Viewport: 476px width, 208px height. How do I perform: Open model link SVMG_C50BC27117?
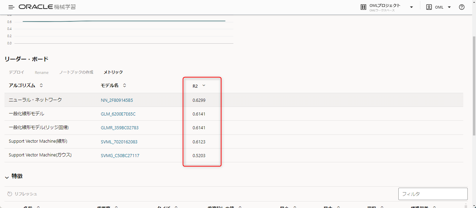[x=120, y=156]
